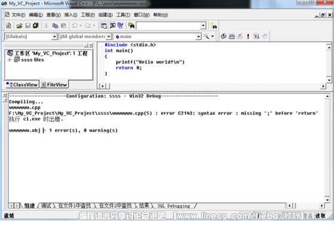
Task: Click the output pane scroll up arrow
Action: (x=327, y=97)
